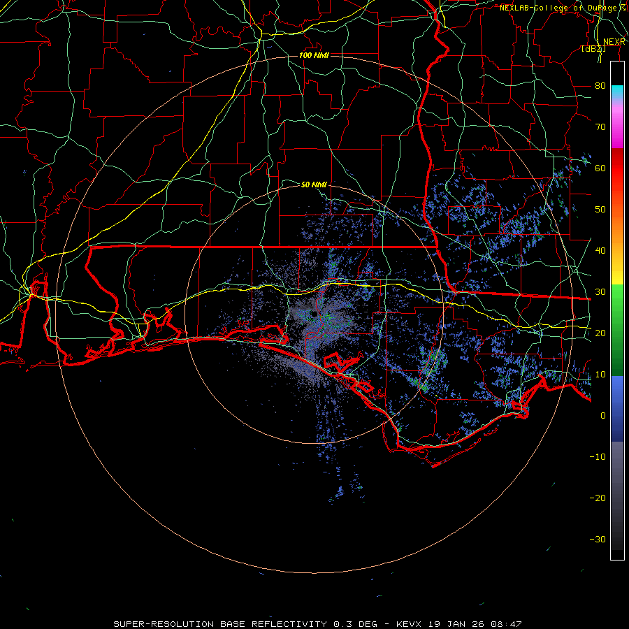Select the 30 value on the dBZ scale
Viewport: 629px width, 629px height.
pos(600,291)
